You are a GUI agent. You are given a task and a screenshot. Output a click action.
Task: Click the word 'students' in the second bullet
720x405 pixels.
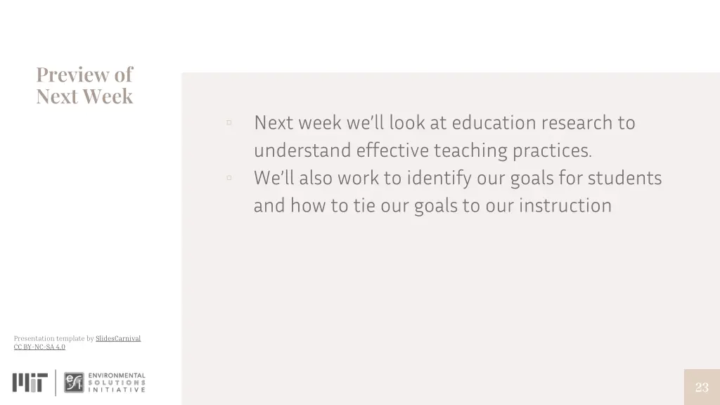[625, 178]
